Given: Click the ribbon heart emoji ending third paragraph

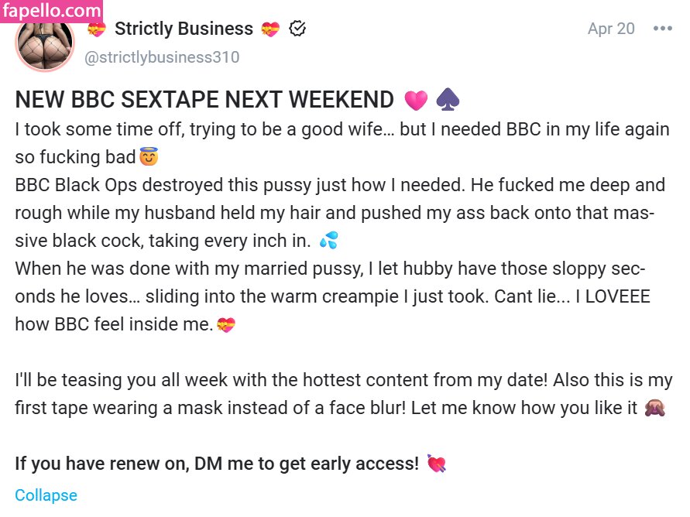Looking at the screenshot, I should pyautogui.click(x=225, y=325).
